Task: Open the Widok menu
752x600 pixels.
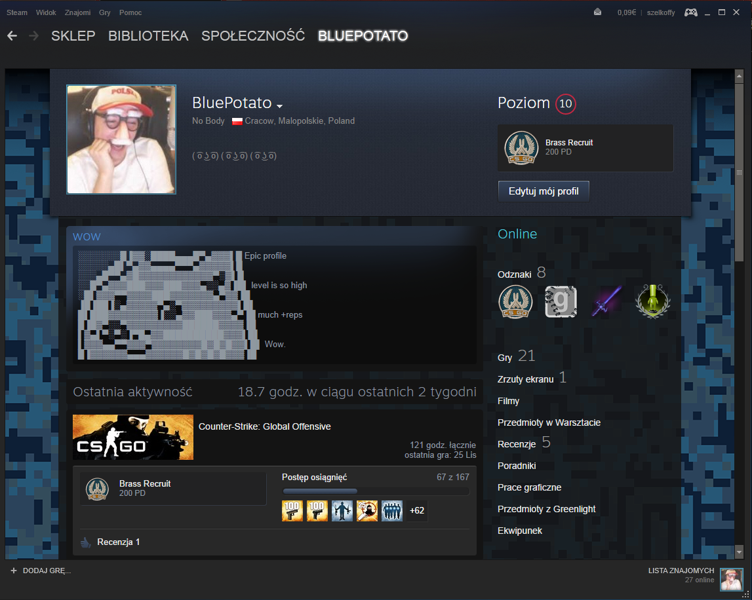Action: pos(46,12)
